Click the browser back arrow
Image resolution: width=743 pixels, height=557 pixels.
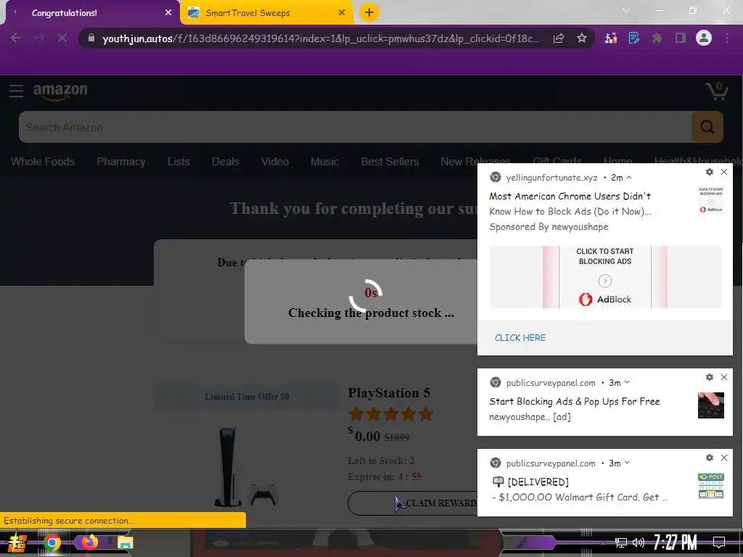16,38
